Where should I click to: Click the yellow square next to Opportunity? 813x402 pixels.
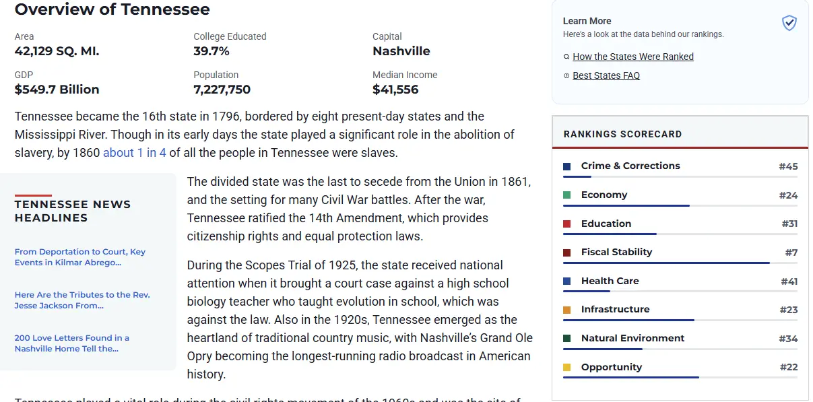567,368
